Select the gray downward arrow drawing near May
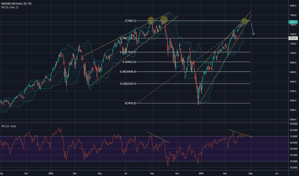 click(252, 29)
